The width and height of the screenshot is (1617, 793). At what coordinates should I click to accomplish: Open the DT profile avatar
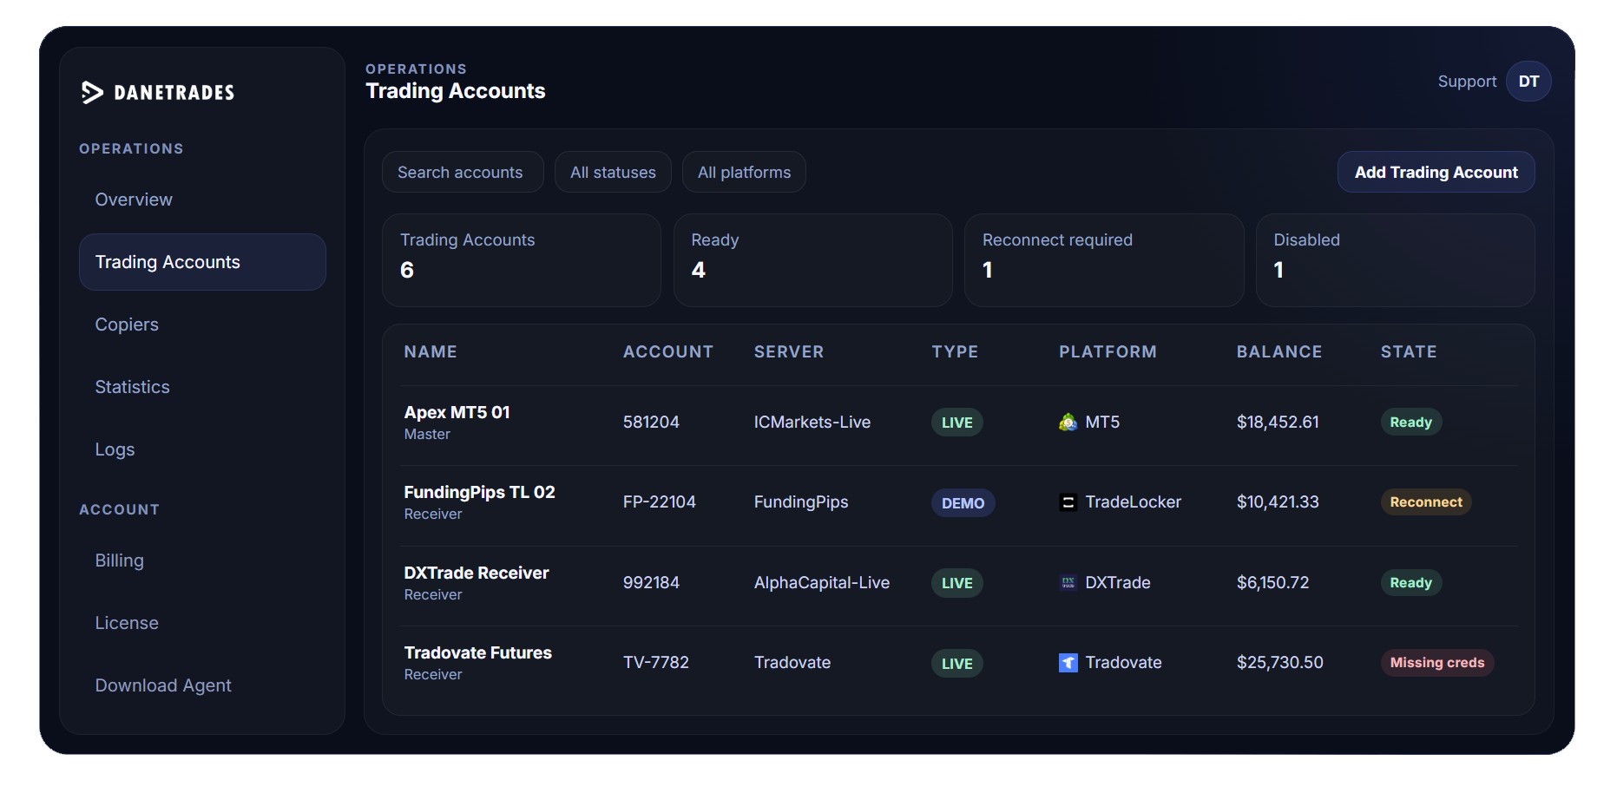pos(1528,81)
